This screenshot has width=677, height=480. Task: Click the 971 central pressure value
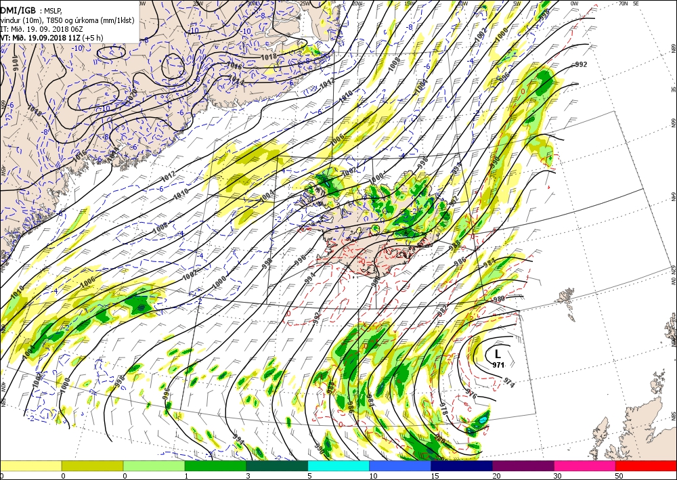tap(498, 365)
